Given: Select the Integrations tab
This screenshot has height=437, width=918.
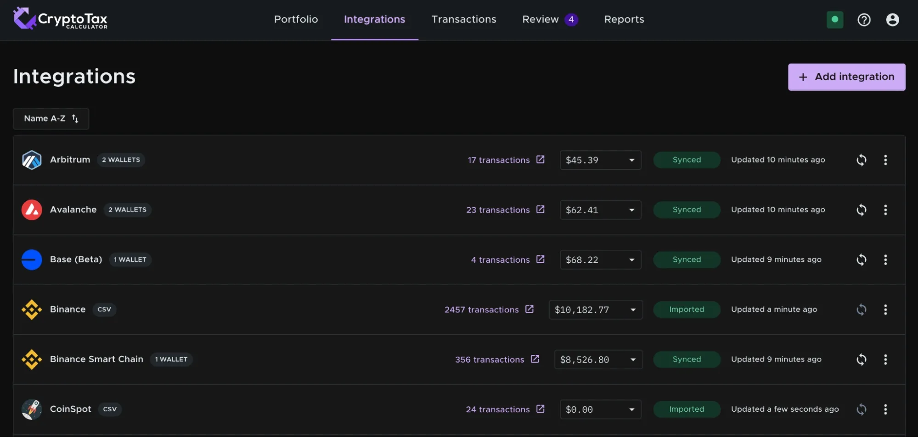Looking at the screenshot, I should (375, 19).
